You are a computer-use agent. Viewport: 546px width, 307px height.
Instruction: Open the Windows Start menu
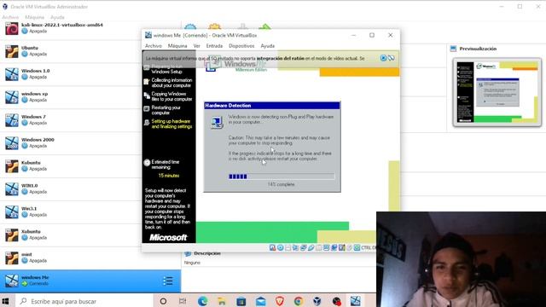tap(5, 301)
